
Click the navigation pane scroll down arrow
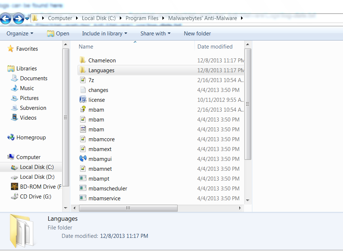coord(66,208)
